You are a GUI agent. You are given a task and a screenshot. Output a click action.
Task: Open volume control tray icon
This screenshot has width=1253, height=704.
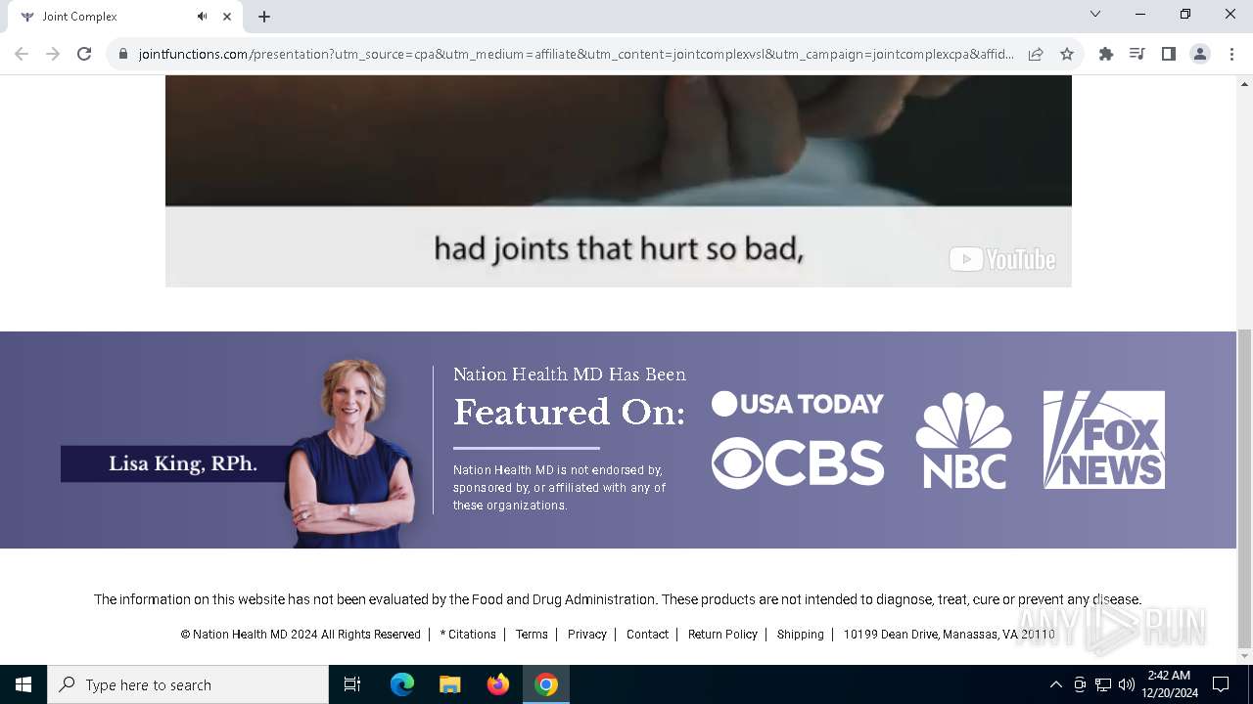pos(1127,684)
